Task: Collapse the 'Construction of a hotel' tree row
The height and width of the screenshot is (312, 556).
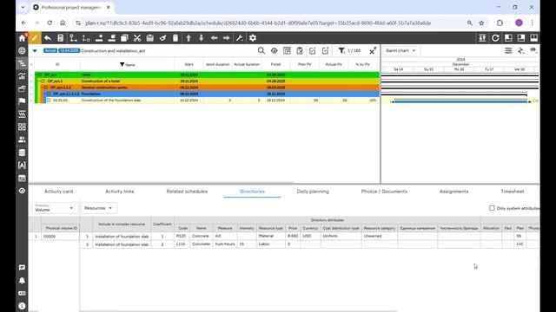Action: 39,81
